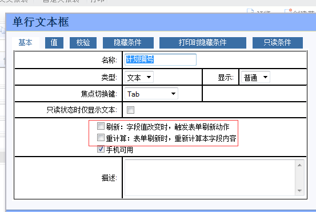Uncheck the 手机可用 checkbox
The width and height of the screenshot is (316, 212).
point(101,149)
